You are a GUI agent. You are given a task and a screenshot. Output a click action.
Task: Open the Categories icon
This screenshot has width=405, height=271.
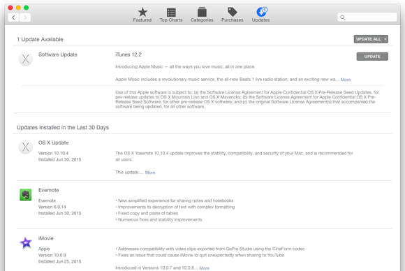tap(202, 12)
